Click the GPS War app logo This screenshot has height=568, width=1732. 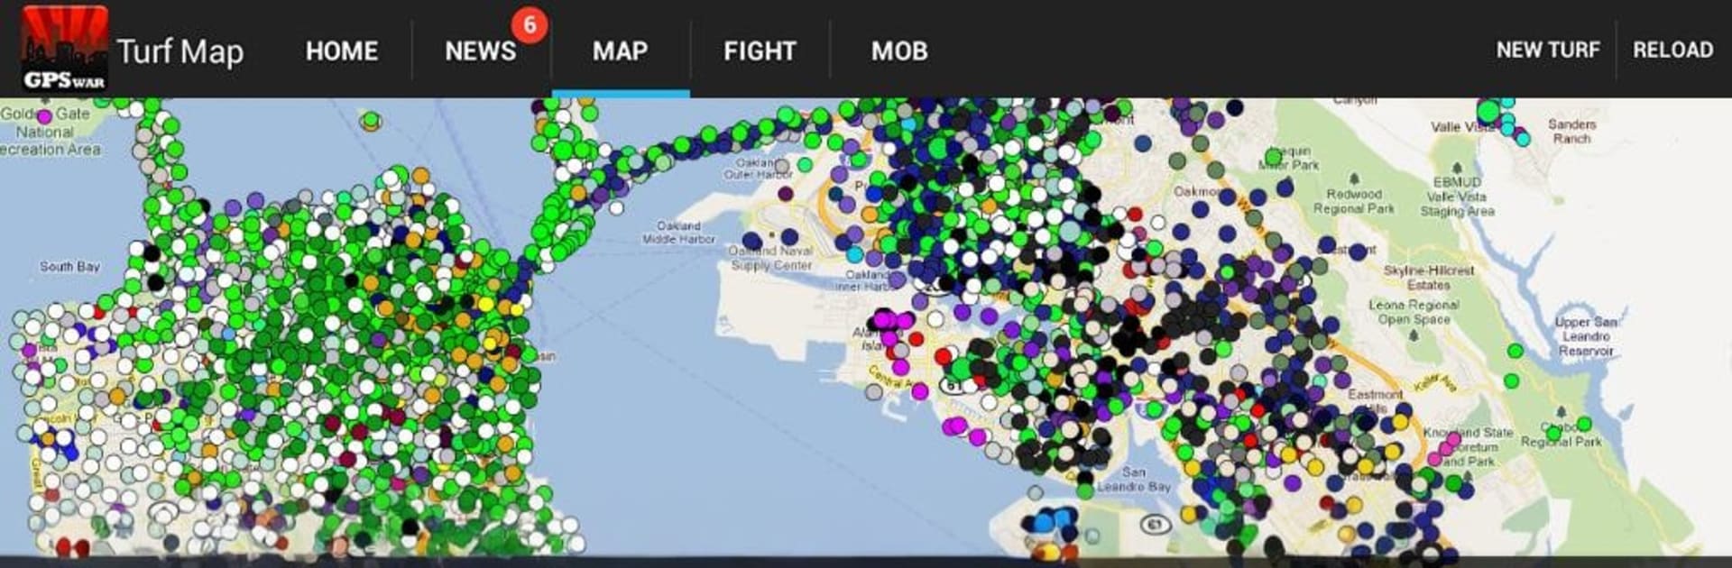pos(64,49)
